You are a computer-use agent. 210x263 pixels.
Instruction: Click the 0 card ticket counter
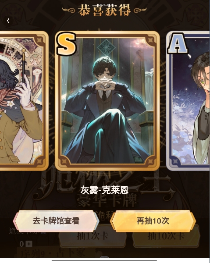tap(21, 244)
